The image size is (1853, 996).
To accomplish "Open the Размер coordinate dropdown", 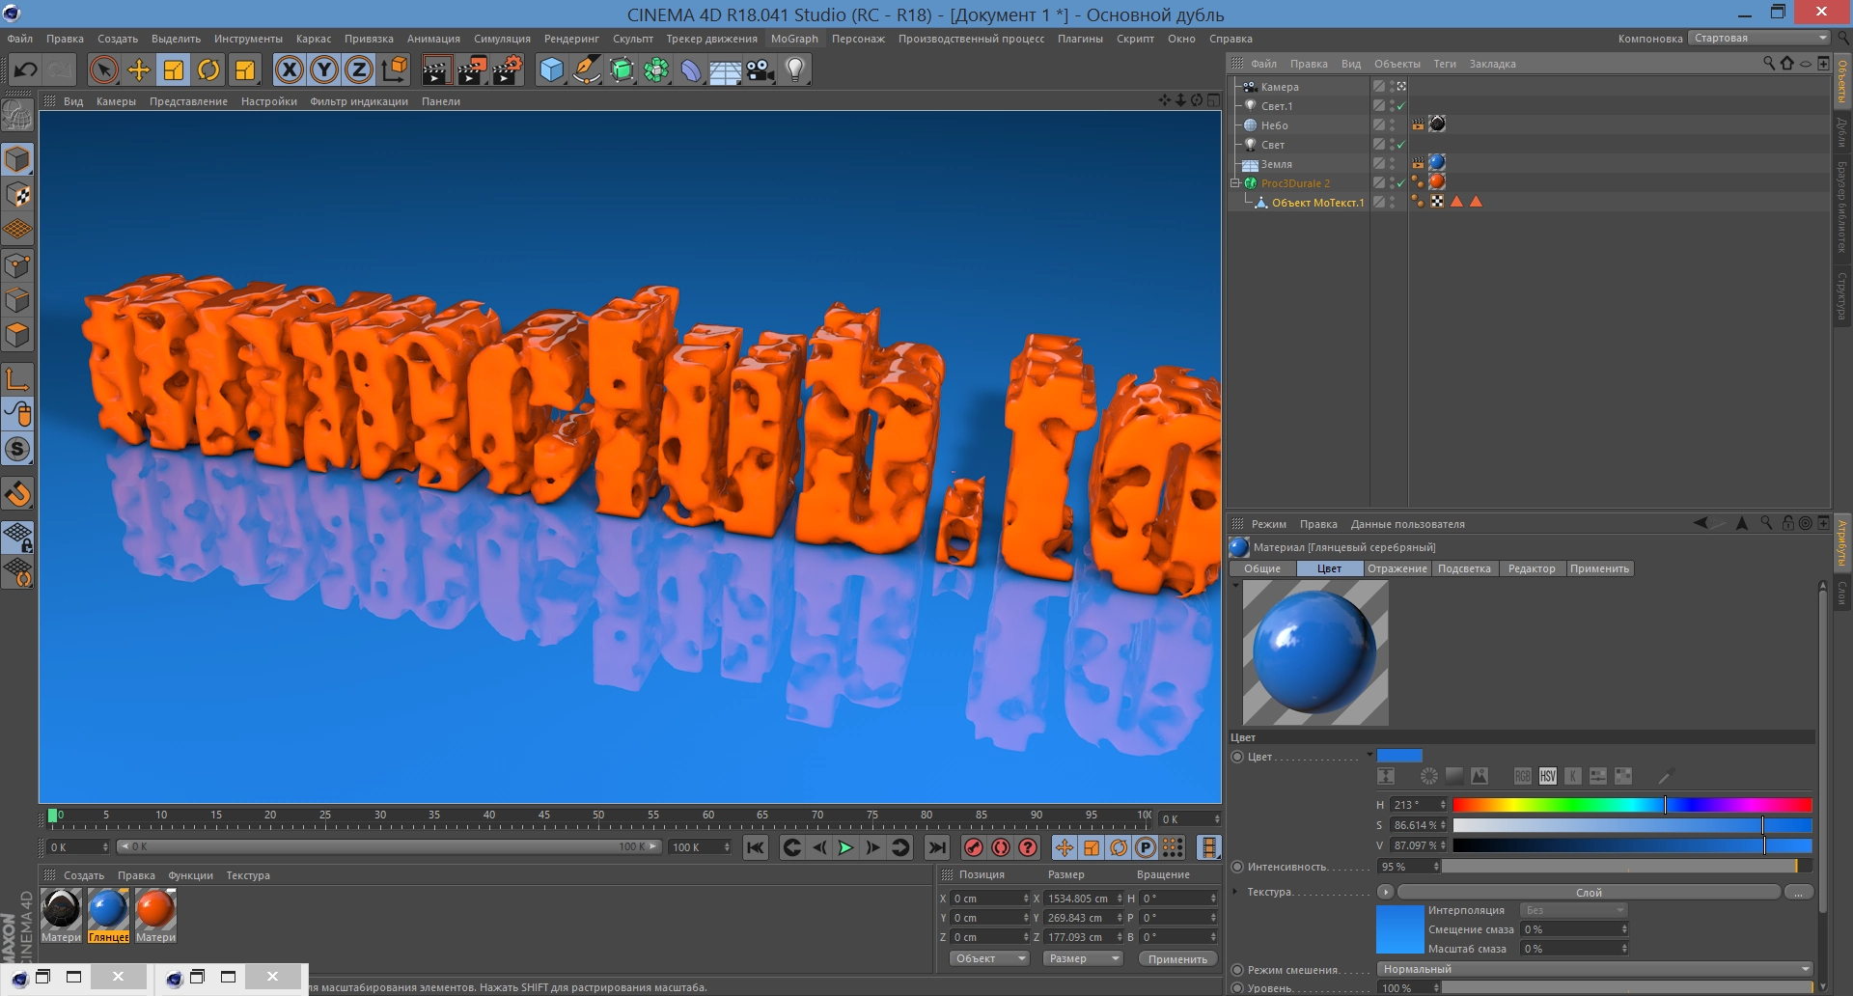I will coord(1082,958).
